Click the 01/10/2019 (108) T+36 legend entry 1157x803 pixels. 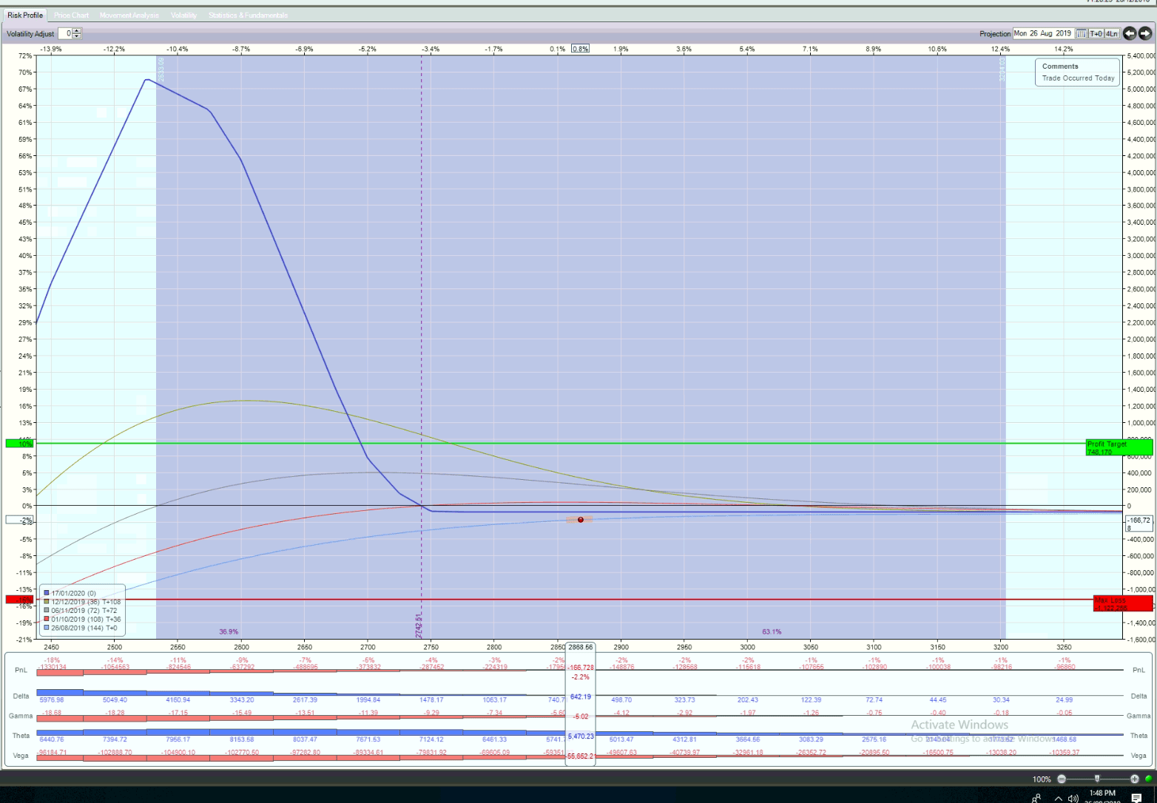[x=82, y=620]
